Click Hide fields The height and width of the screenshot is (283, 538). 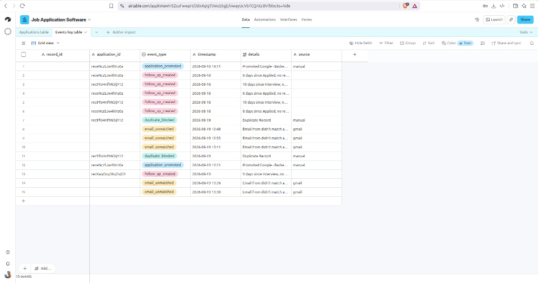click(360, 43)
